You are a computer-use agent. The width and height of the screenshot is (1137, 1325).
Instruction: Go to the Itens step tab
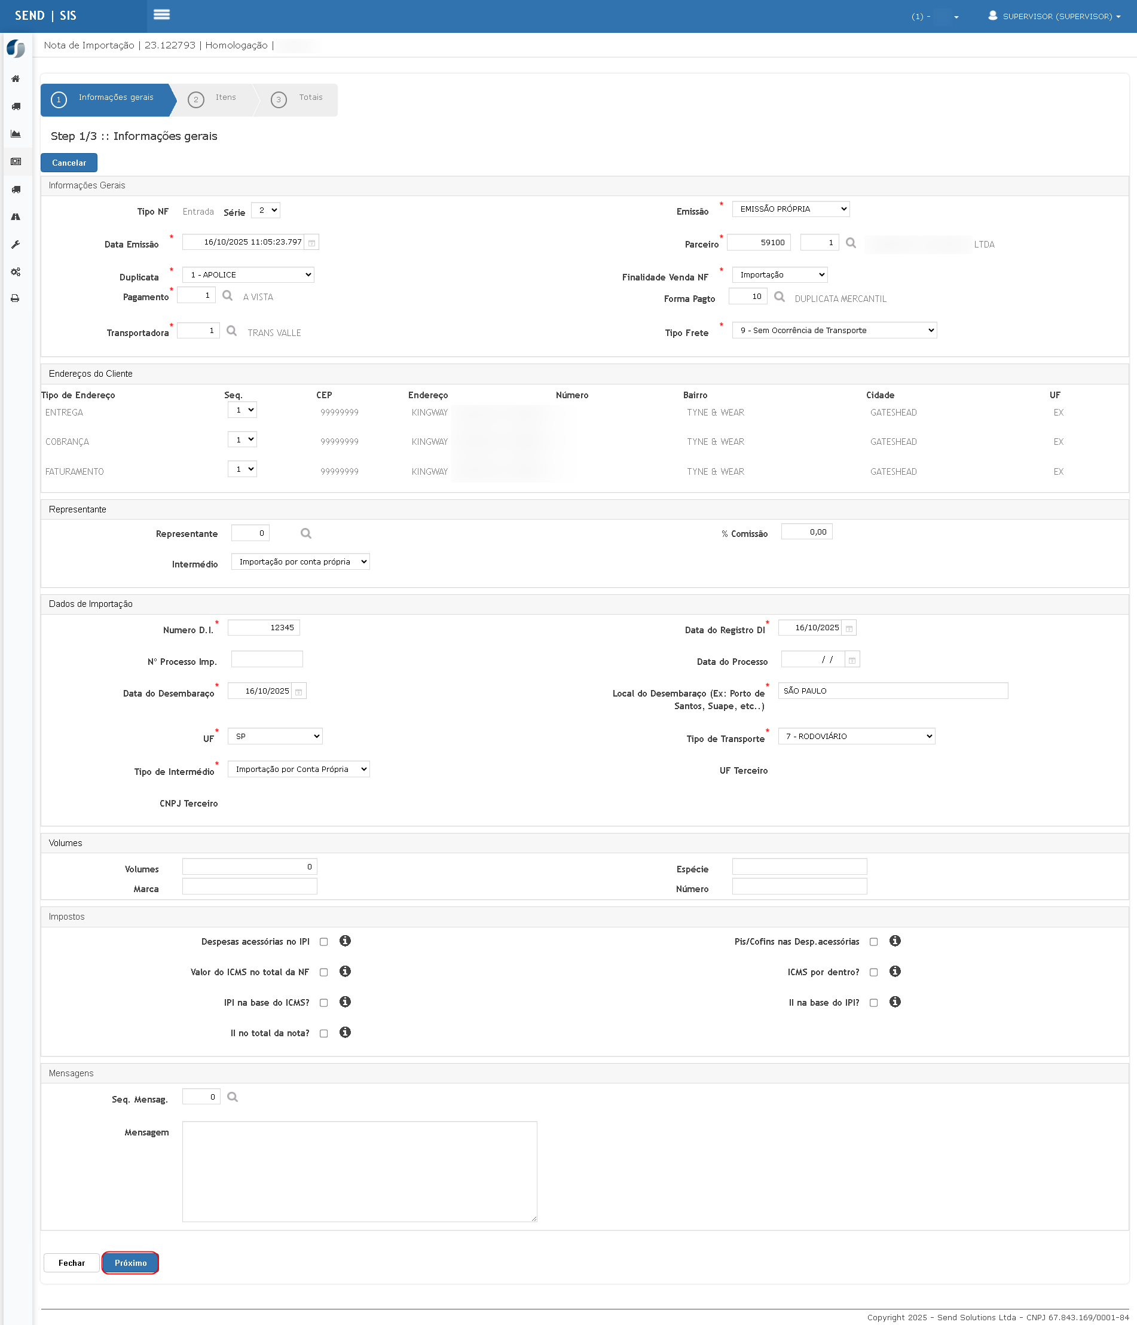216,99
